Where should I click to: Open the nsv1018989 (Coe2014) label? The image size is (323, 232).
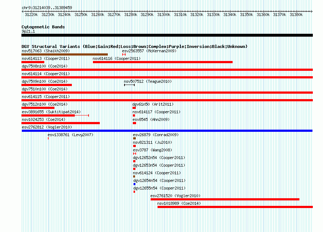click(179, 203)
